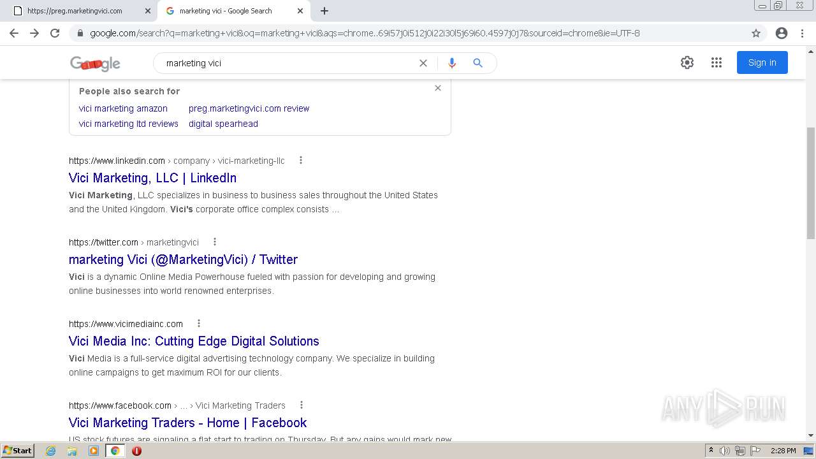Start voice search with the microphone
The image size is (816, 459).
click(x=452, y=63)
